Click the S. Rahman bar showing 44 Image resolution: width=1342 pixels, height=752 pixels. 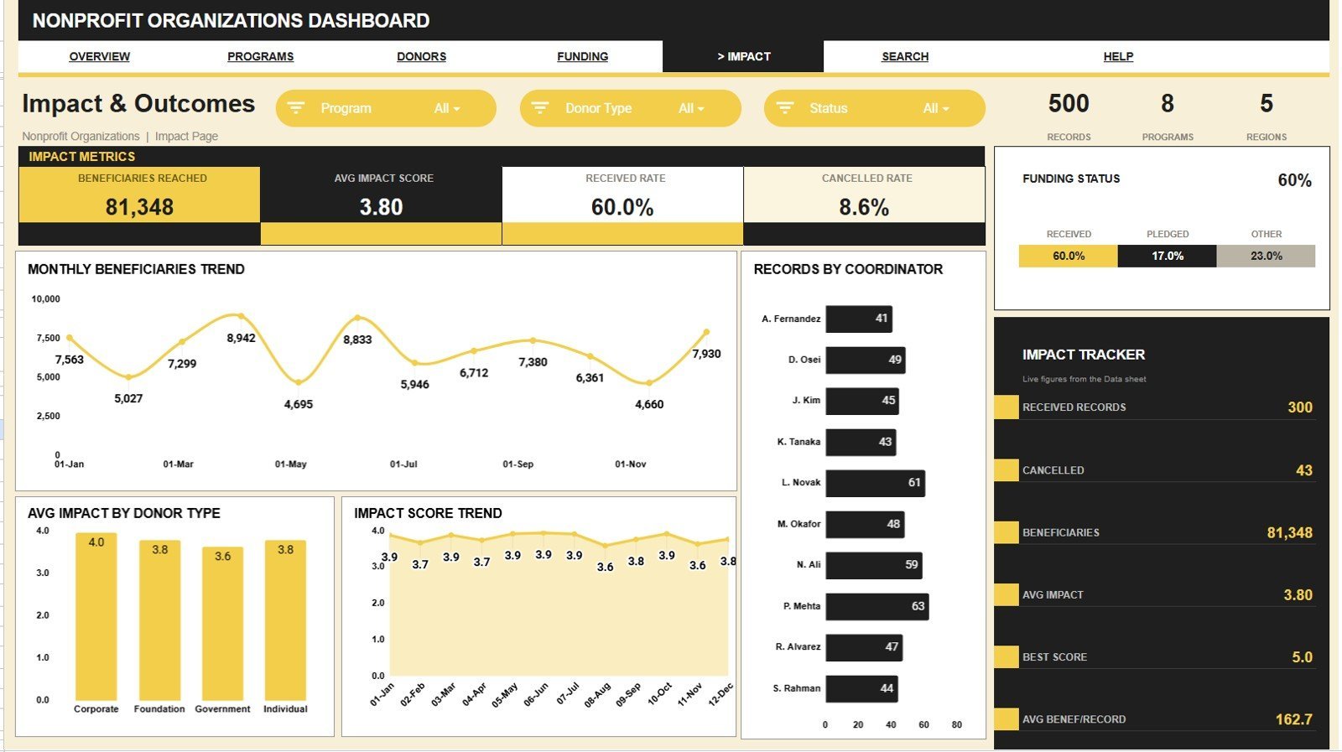pos(861,688)
